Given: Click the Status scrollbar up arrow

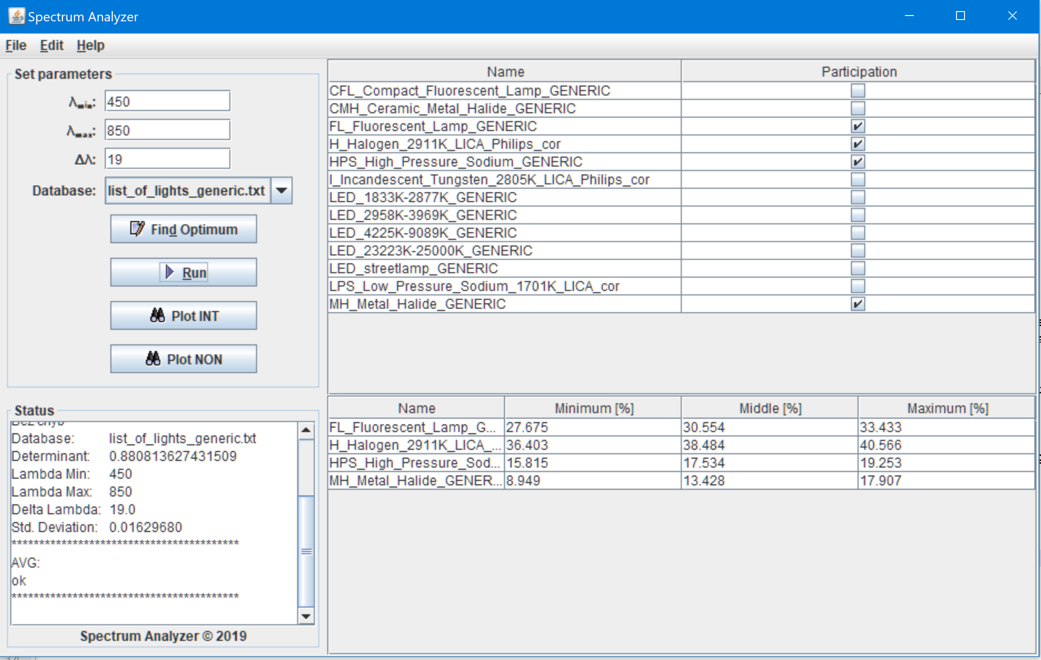Looking at the screenshot, I should click(306, 430).
